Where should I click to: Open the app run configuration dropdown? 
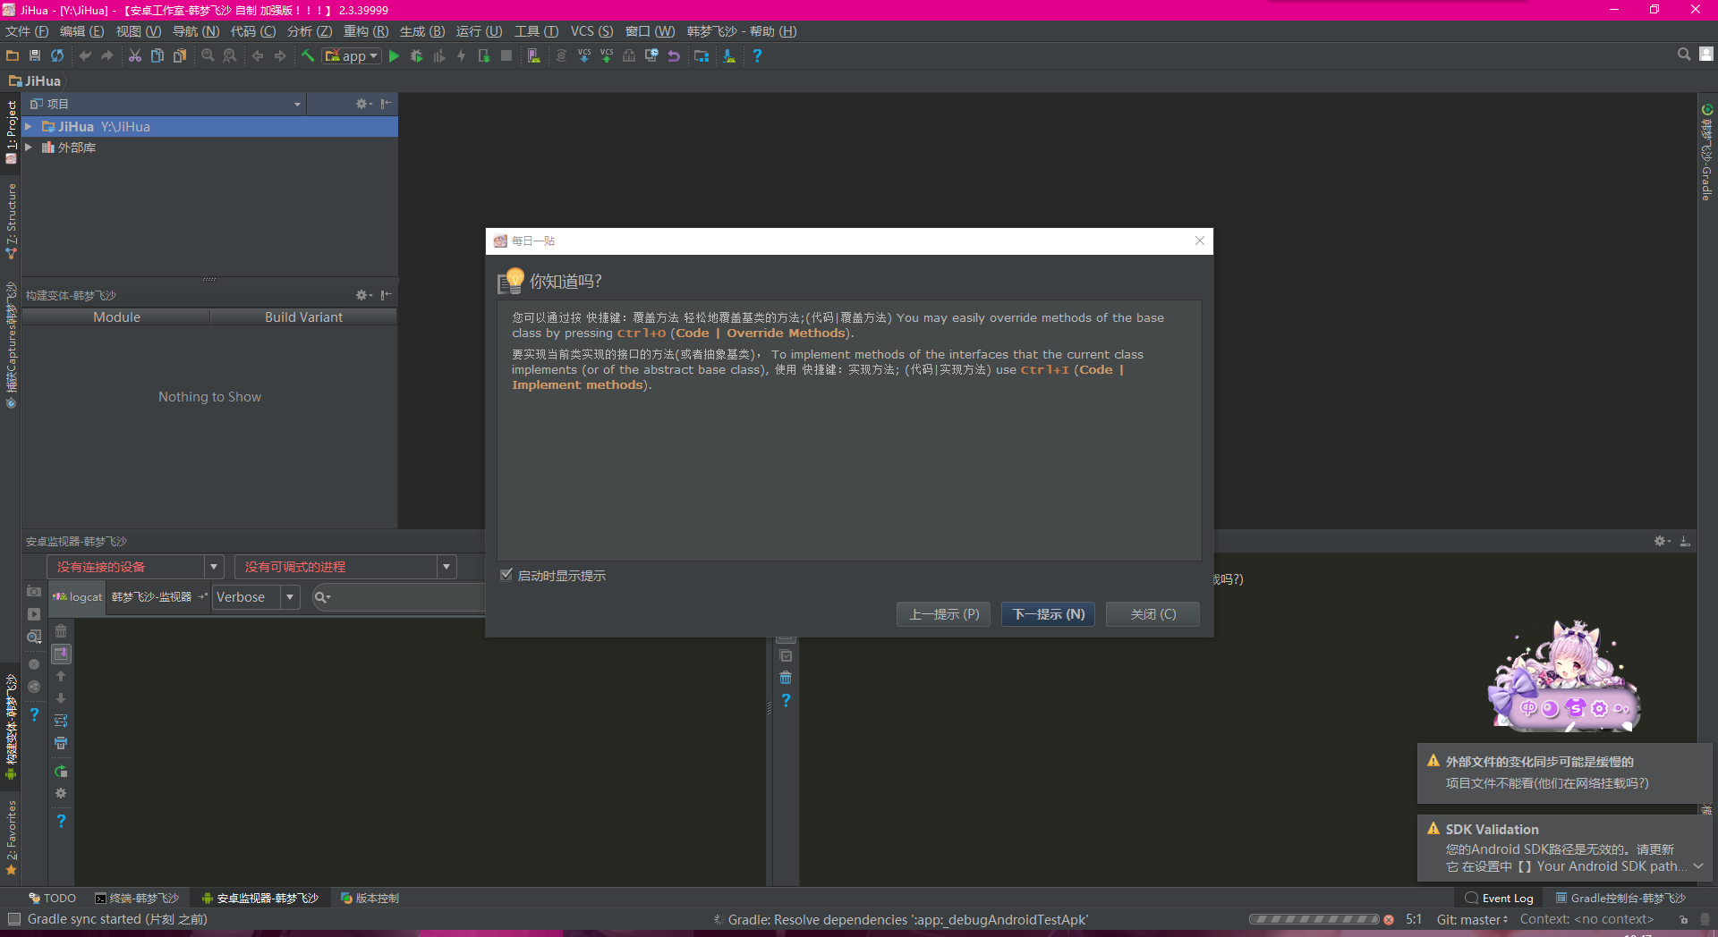(353, 55)
